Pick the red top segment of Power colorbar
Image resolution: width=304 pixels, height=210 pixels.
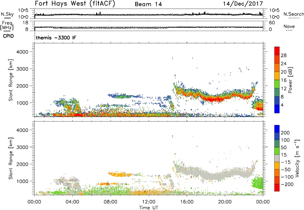[277, 51]
